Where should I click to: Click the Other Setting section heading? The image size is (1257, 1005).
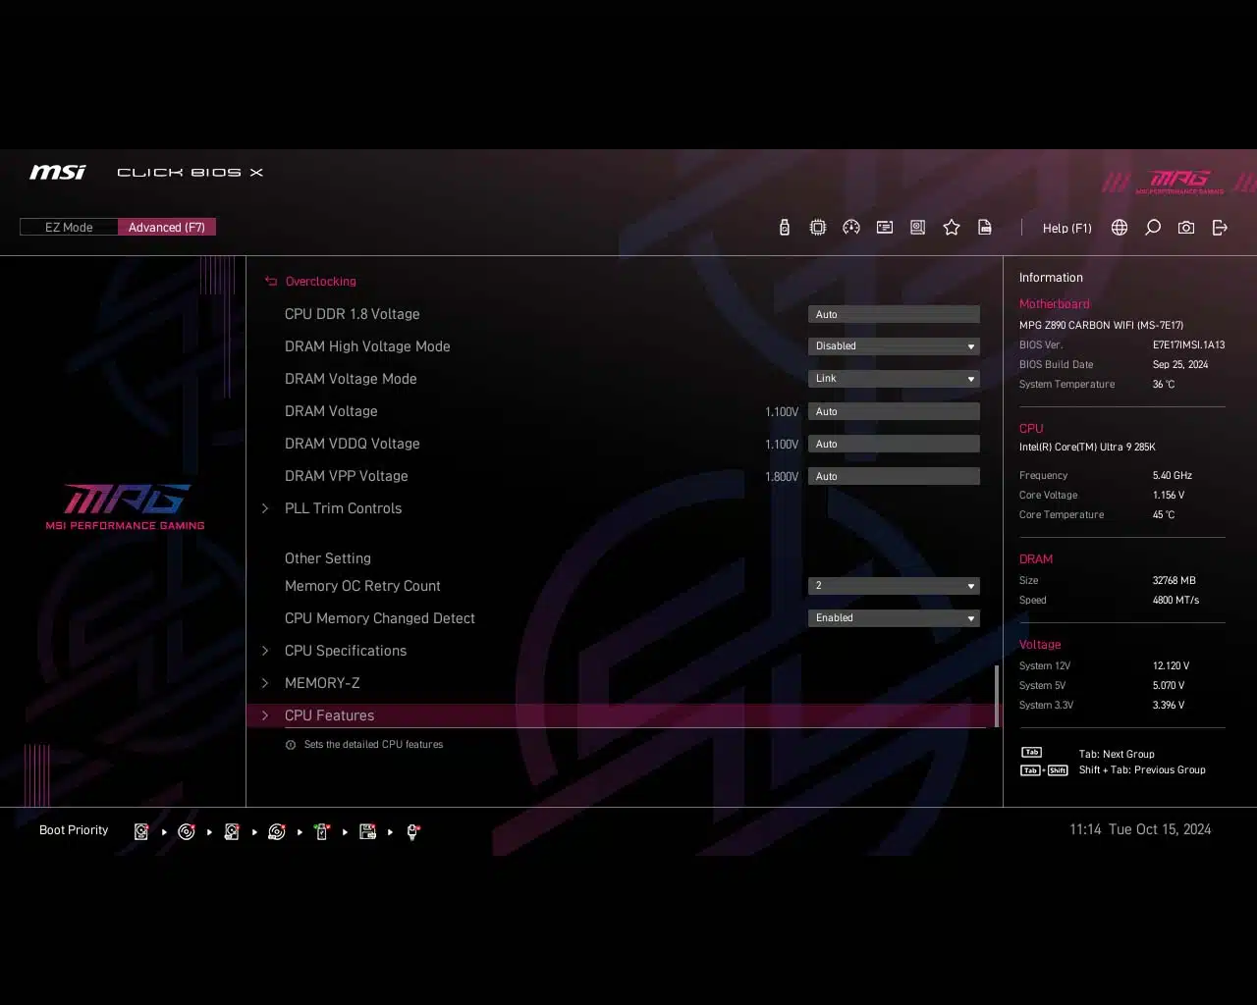click(x=327, y=558)
